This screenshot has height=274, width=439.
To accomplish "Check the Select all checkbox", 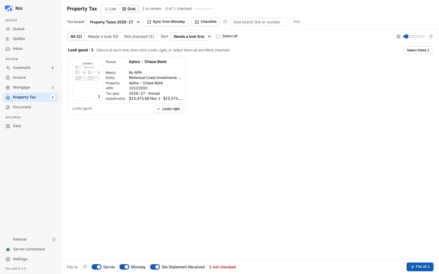I will coord(218,36).
